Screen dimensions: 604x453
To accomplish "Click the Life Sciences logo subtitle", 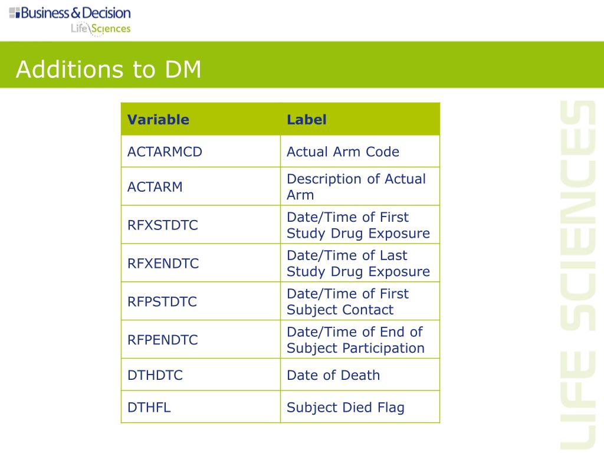I will 100,28.
